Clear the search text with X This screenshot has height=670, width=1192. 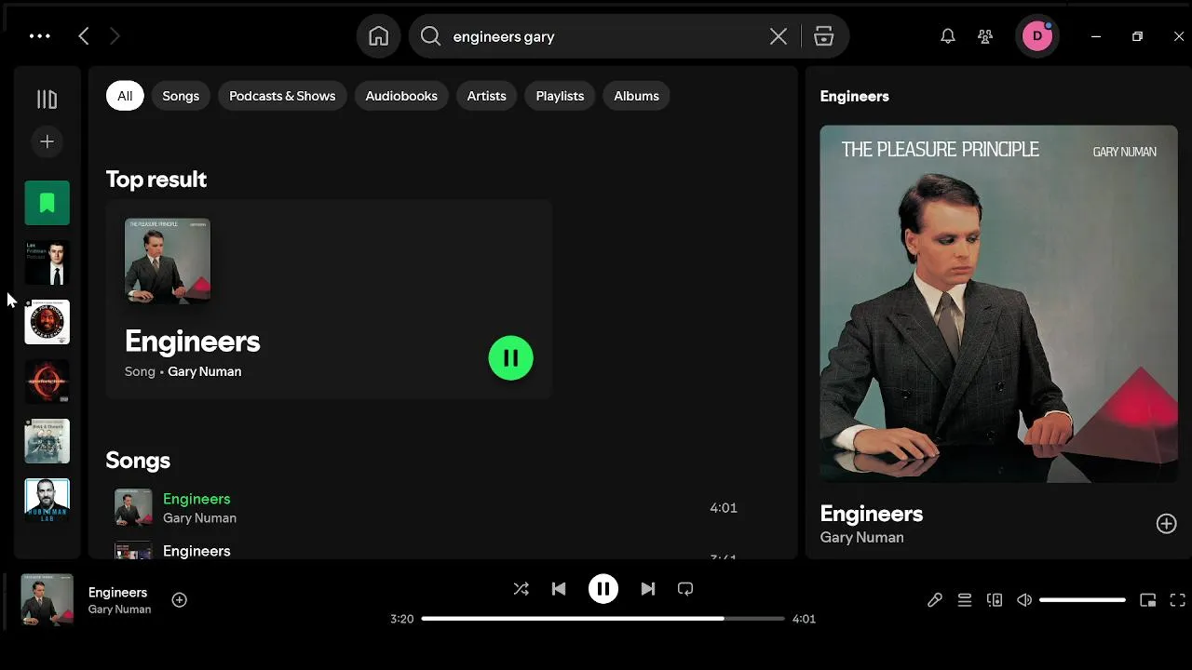click(x=779, y=36)
